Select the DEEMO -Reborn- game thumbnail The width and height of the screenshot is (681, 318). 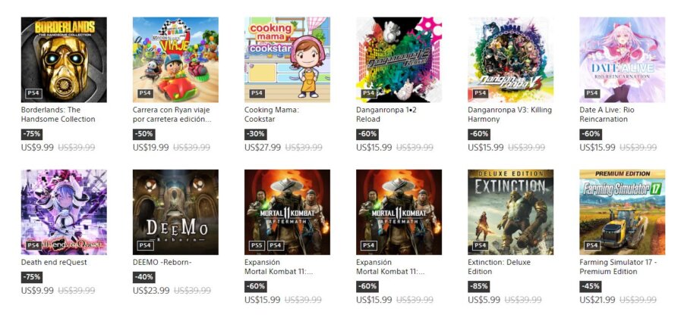(175, 211)
